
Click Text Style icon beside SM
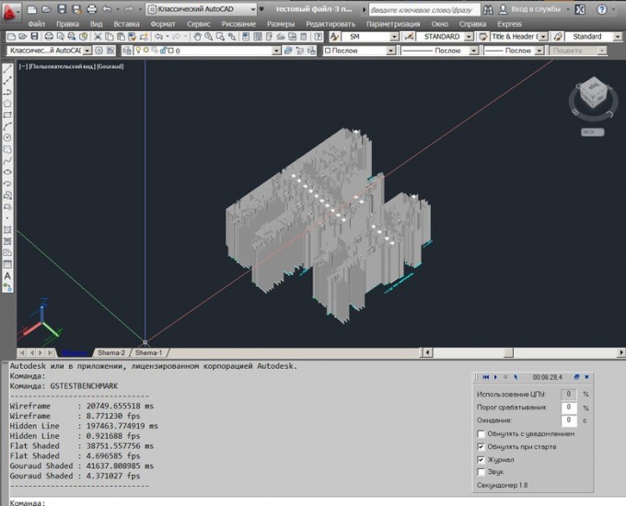click(334, 37)
